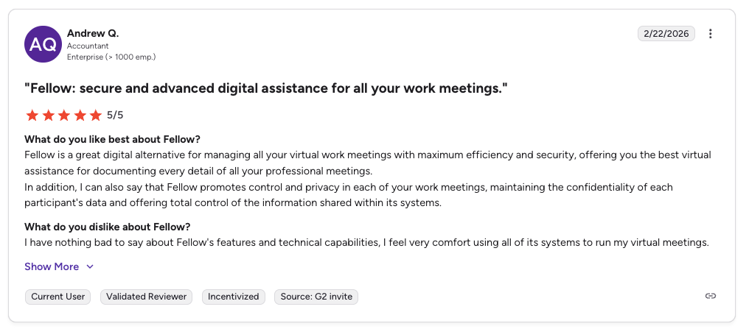Expand the review with Show More
The height and width of the screenshot is (329, 749).
(x=52, y=266)
